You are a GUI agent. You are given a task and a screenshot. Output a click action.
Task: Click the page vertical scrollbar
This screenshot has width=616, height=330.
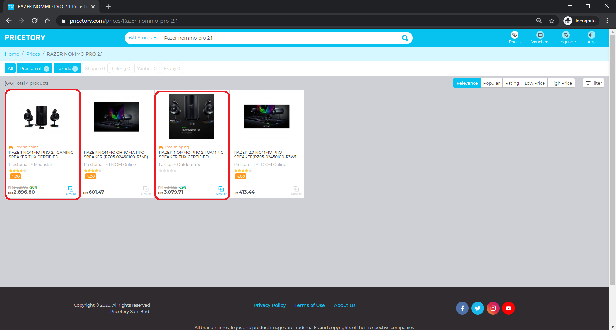[612, 160]
